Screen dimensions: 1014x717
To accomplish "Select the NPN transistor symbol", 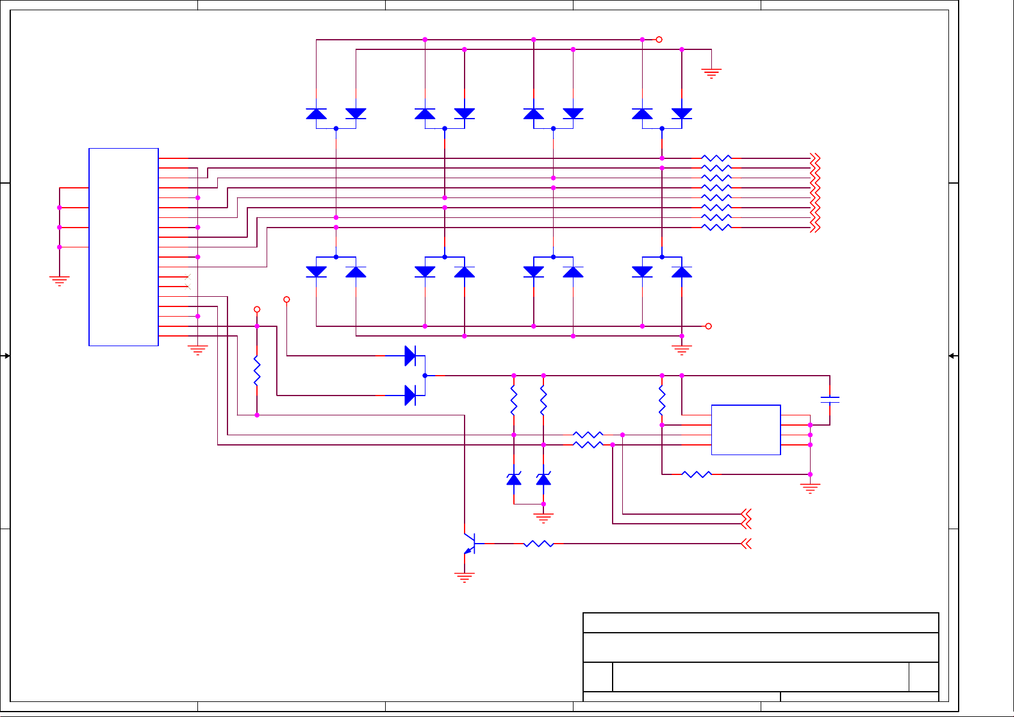I will [469, 544].
